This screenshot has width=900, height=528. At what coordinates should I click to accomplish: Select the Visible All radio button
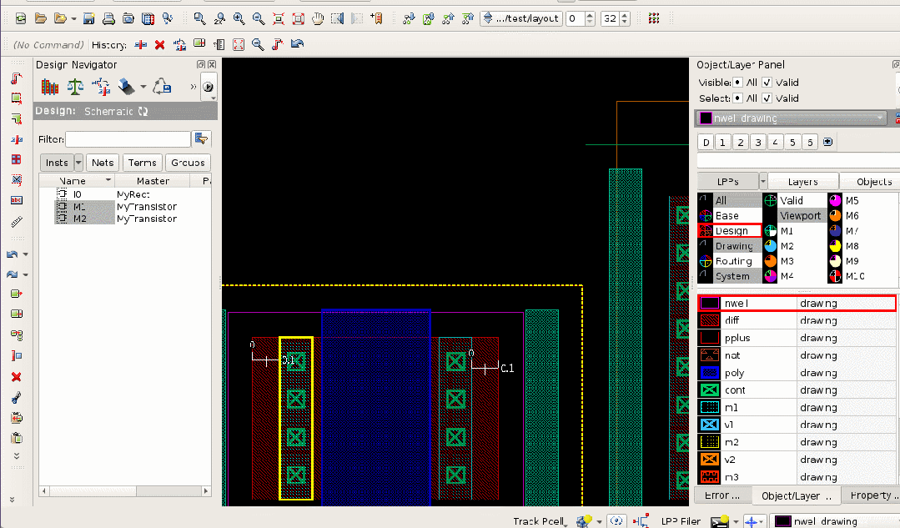[x=737, y=82]
